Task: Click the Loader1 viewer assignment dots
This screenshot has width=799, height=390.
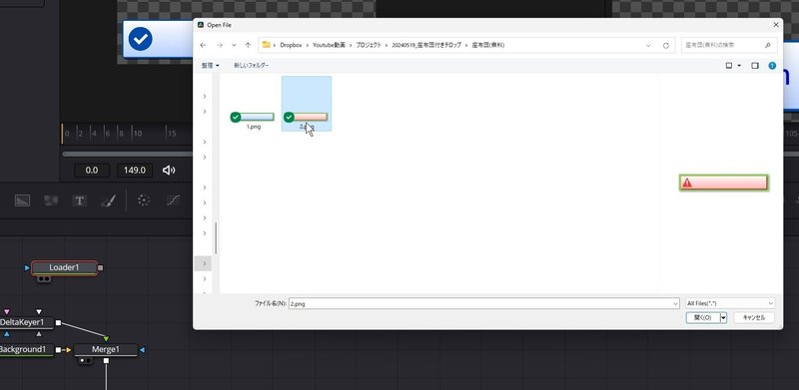Action: (44, 279)
